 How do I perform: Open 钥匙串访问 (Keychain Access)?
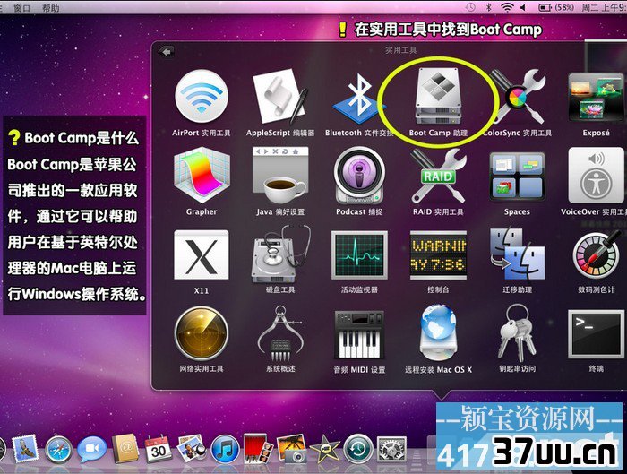click(517, 333)
